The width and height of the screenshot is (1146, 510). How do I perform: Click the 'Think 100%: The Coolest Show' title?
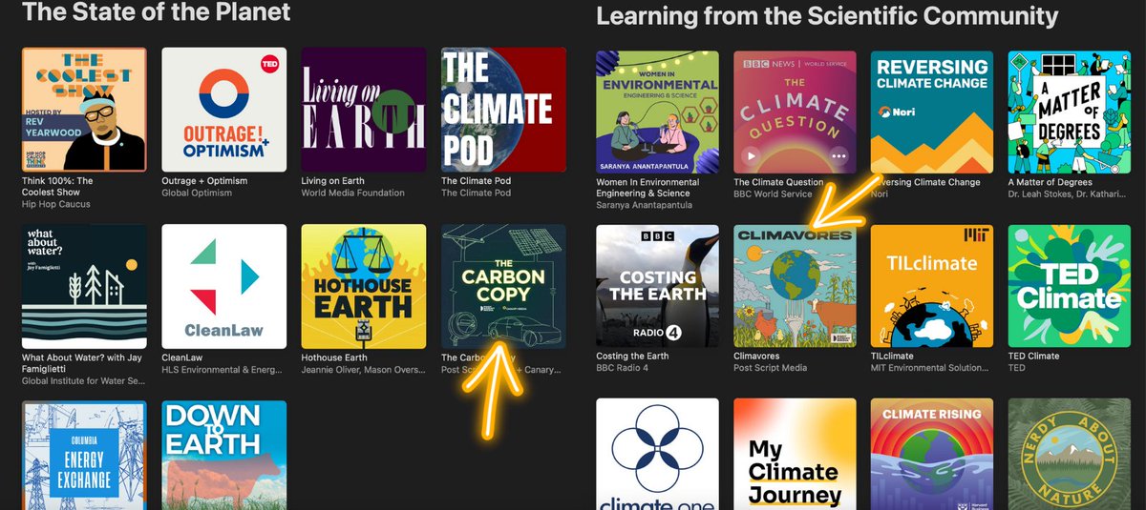pyautogui.click(x=58, y=187)
